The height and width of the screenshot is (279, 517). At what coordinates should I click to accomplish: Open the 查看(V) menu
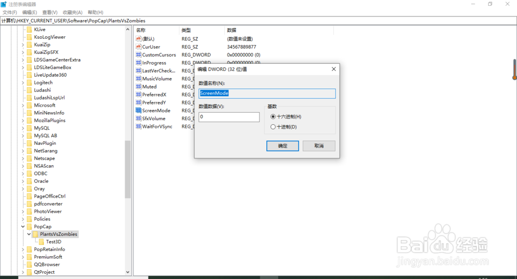pyautogui.click(x=50, y=12)
